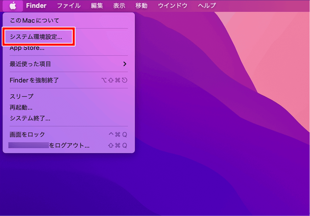Viewport: 310px width, 216px height.
Task: Open the 移動 menu
Action: [142, 5]
